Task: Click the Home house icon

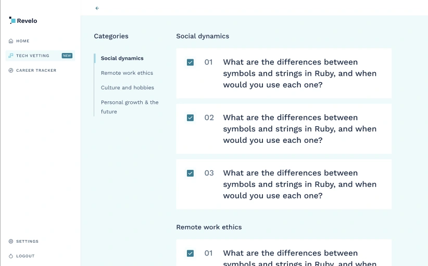Action: click(x=11, y=41)
